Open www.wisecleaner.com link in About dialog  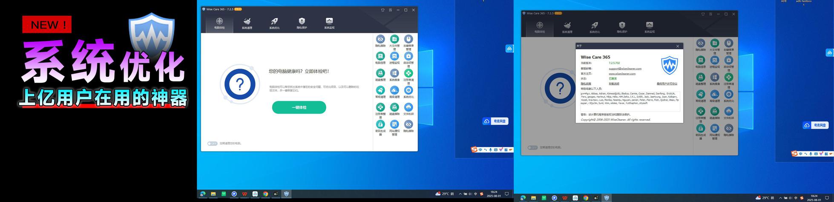[622, 74]
